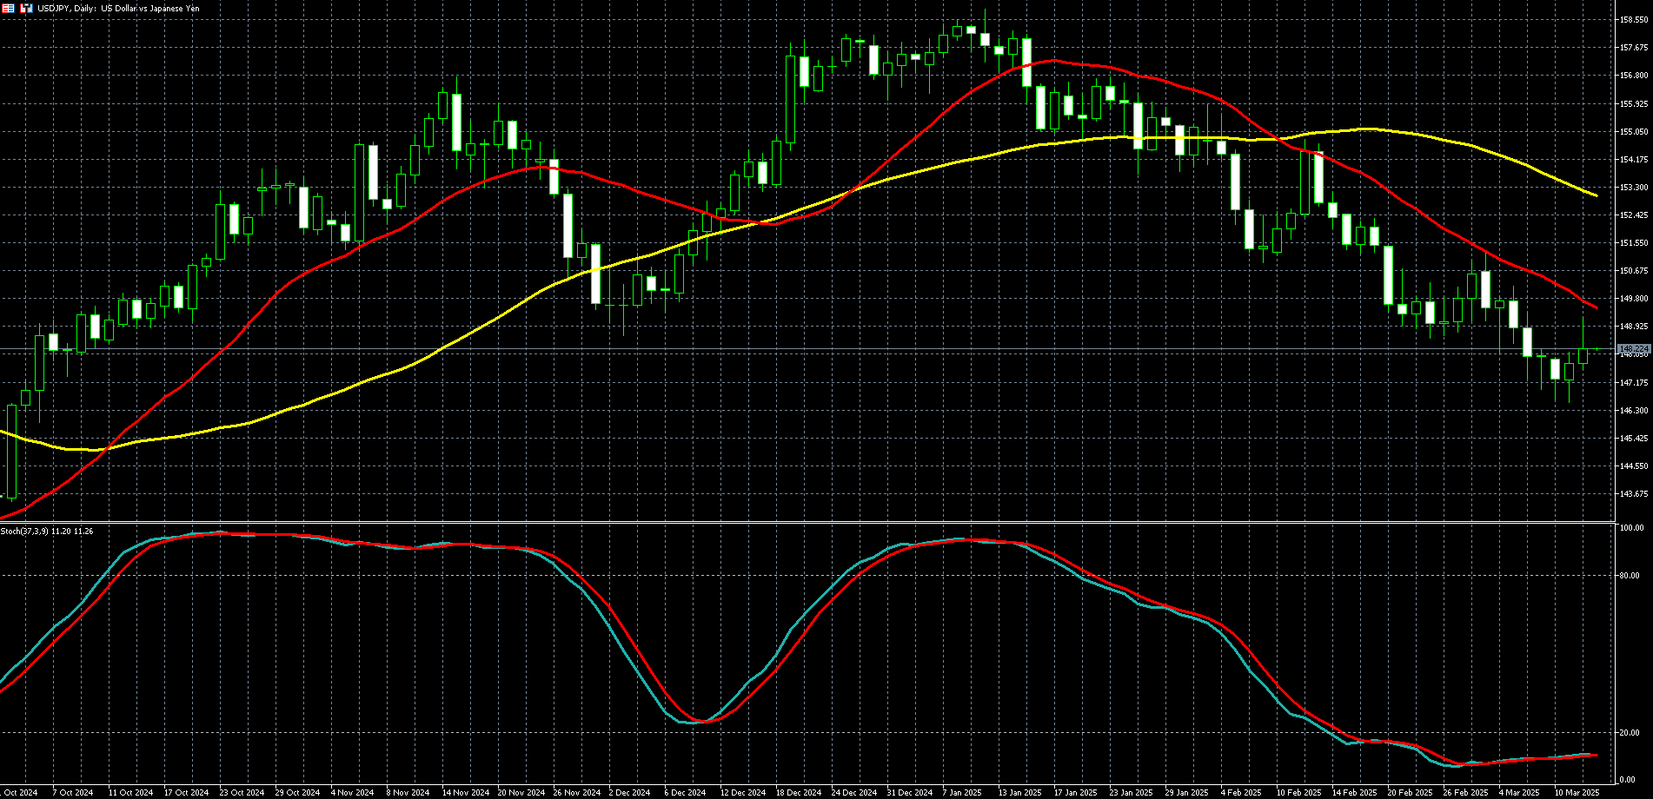Image resolution: width=1653 pixels, height=799 pixels.
Task: Click the 2 Dec 2024 date label
Action: pos(629,792)
